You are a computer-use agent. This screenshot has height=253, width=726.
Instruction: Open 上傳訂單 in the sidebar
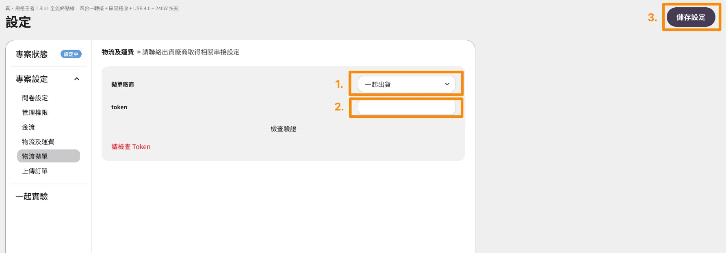pyautogui.click(x=35, y=171)
